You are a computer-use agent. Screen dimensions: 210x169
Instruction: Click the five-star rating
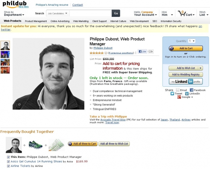coord(96,53)
